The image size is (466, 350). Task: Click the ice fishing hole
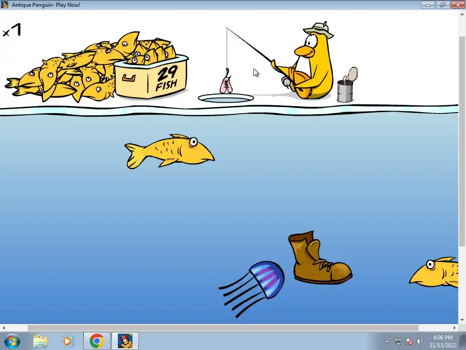click(x=226, y=98)
